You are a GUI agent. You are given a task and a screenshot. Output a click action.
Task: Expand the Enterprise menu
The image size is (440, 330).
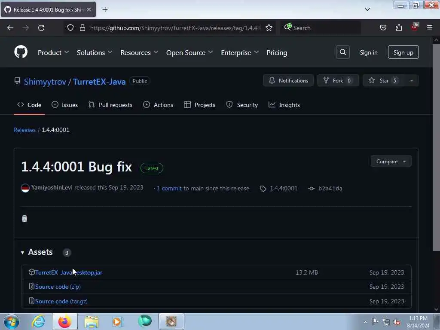pyautogui.click(x=240, y=52)
